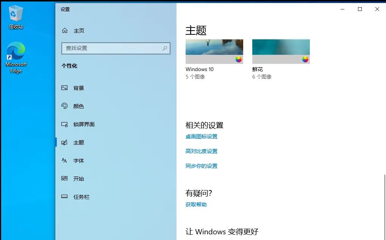Image resolution: width=386 pixels, height=240 pixels.
Task: Click color wheel on Windows 10 theme
Action: pyautogui.click(x=239, y=59)
